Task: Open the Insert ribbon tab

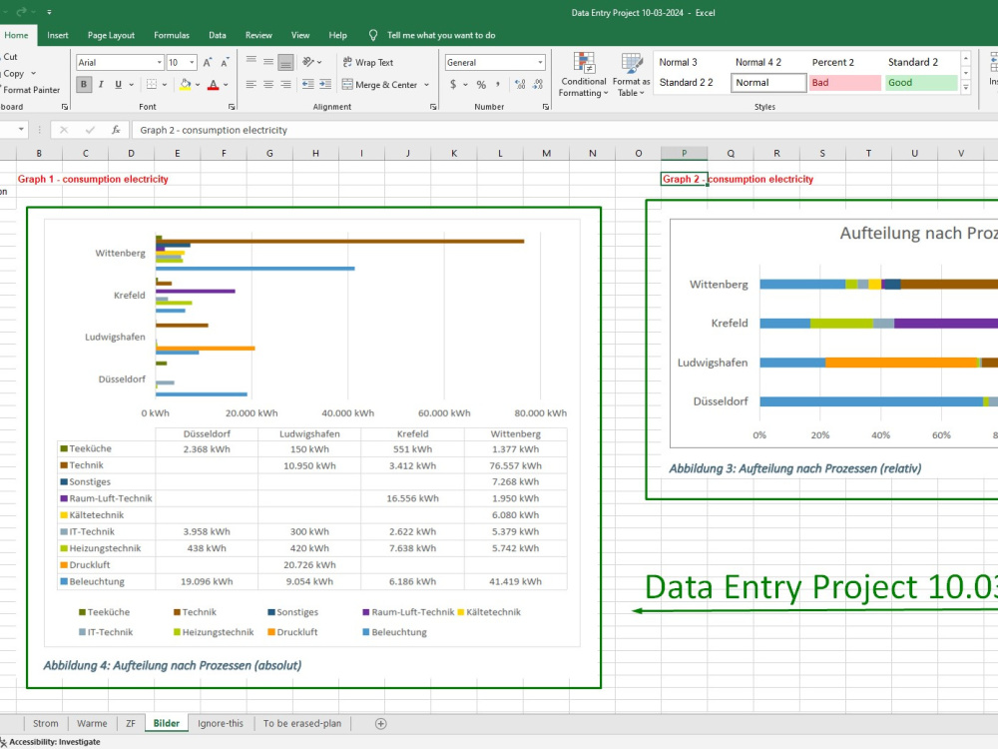Action: pyautogui.click(x=57, y=35)
